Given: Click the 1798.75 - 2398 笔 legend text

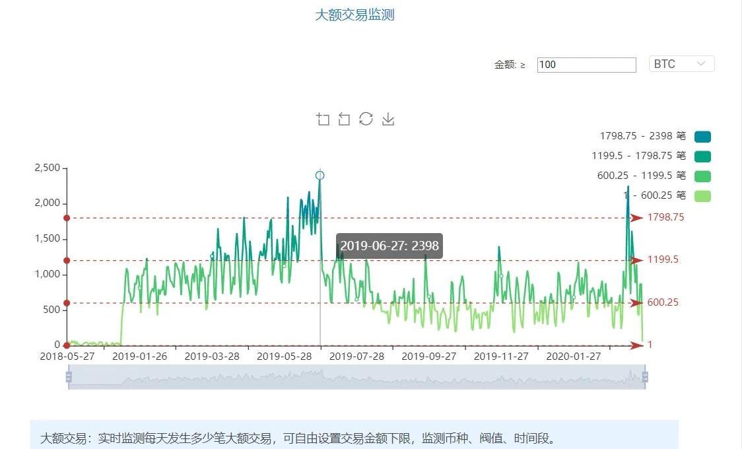Looking at the screenshot, I should tap(642, 136).
